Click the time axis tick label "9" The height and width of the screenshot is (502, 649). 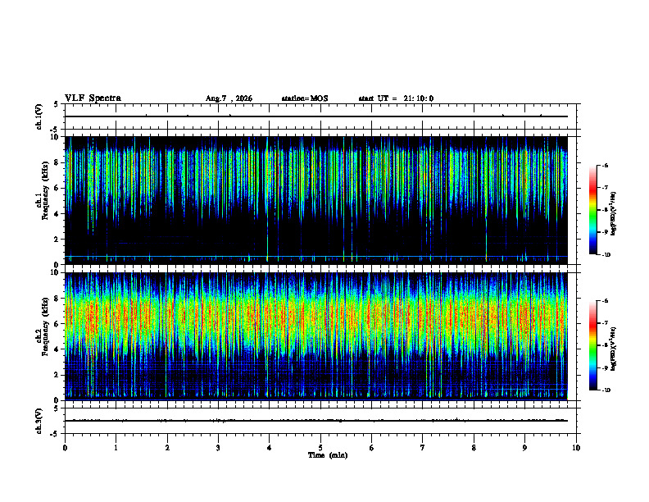tap(524, 448)
